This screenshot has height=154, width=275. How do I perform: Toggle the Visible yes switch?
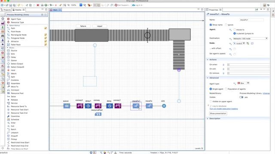pyautogui.click(x=241, y=97)
